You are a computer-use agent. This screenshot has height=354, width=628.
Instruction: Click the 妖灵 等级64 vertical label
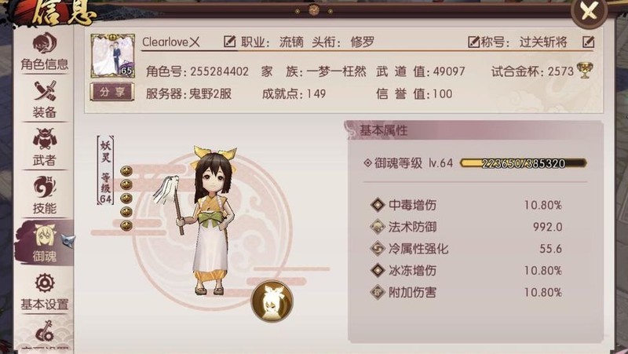(105, 170)
